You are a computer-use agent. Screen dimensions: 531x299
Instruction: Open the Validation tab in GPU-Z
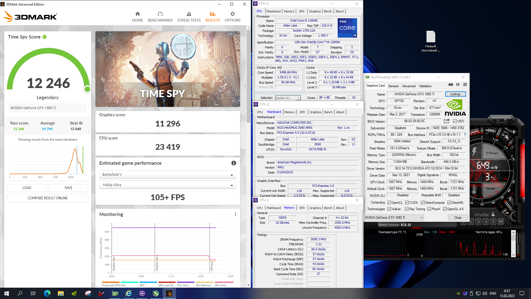tap(425, 86)
